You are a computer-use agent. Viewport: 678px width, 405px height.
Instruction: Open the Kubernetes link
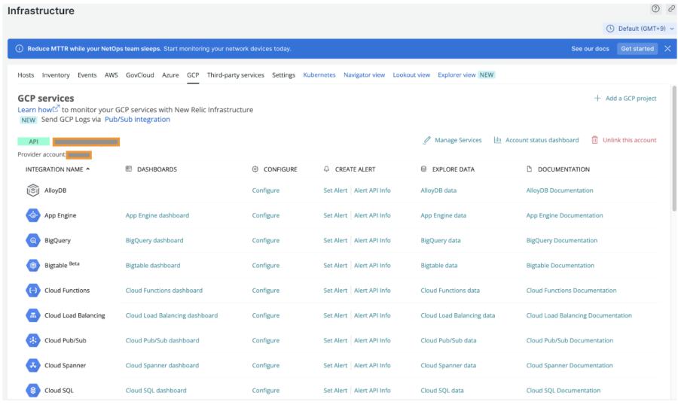point(319,75)
